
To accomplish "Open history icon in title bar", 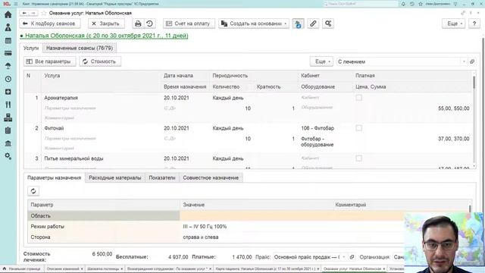I will click(412, 4).
